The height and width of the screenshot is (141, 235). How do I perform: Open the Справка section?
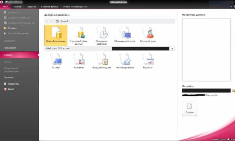[x=9, y=78]
